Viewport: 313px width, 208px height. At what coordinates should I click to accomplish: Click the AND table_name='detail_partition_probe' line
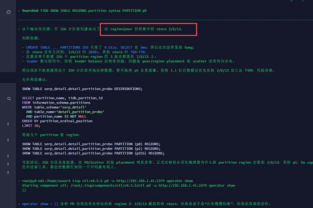pyautogui.click(x=65, y=112)
